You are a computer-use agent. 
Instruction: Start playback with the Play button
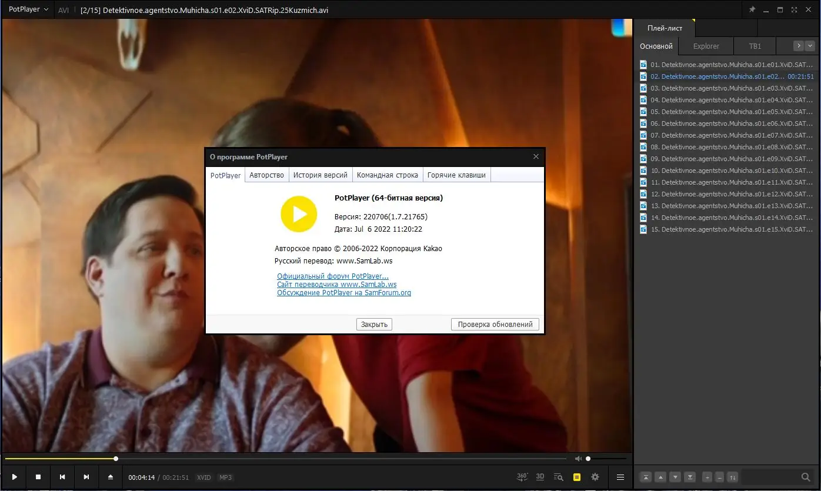[x=15, y=477]
